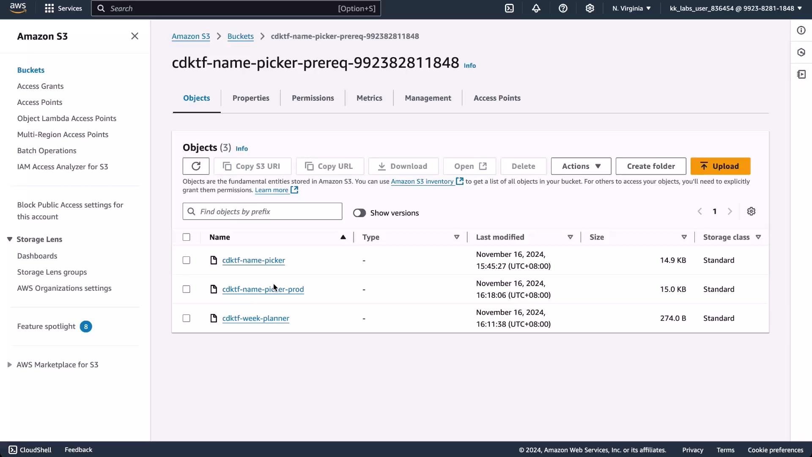
Task: Sort by Last modified column arrow
Action: (x=570, y=237)
